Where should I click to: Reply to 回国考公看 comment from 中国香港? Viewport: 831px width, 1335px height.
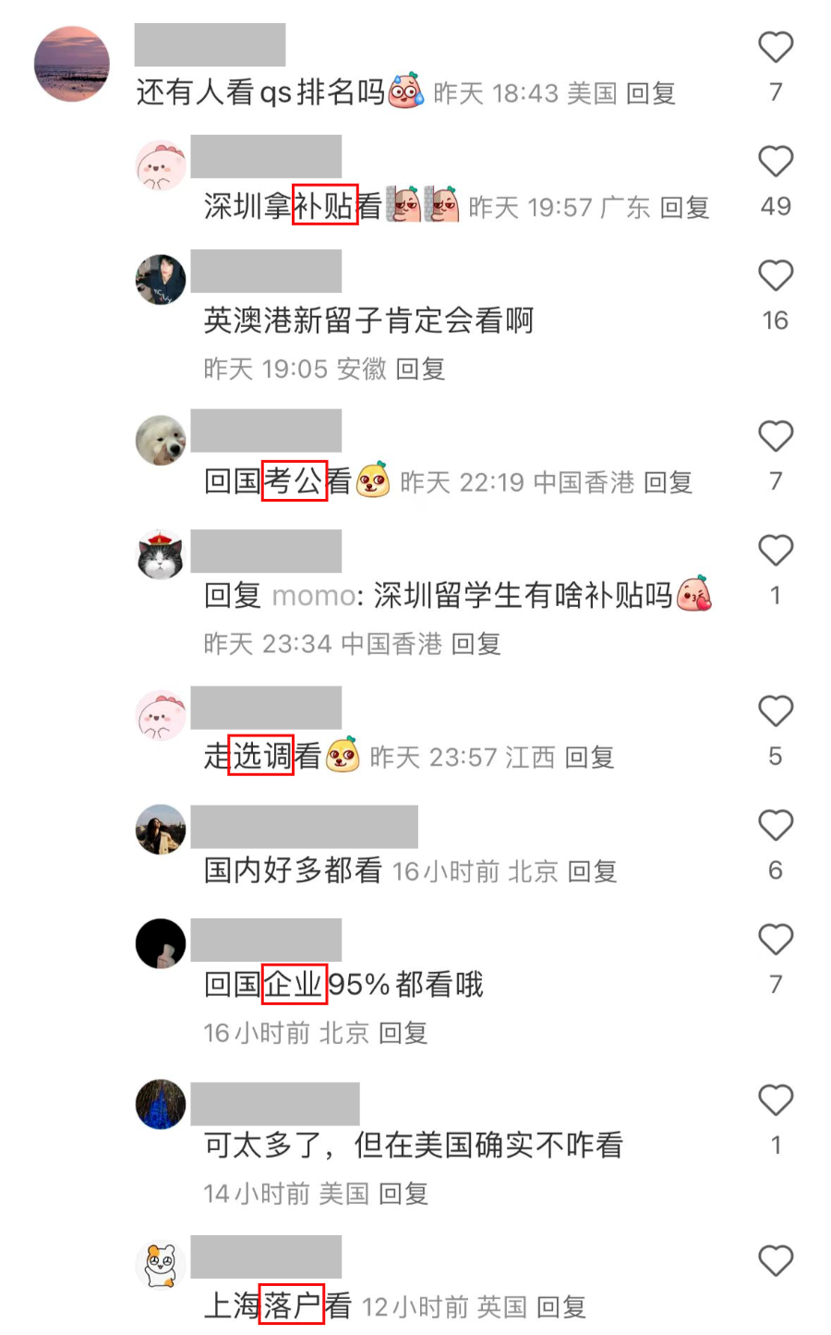click(x=668, y=482)
